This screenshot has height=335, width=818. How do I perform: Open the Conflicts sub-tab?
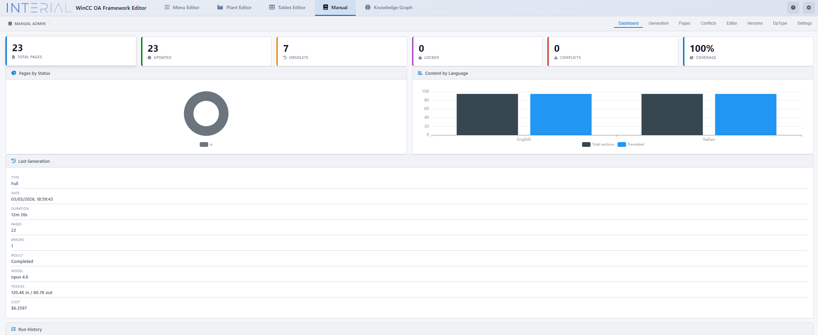point(708,23)
